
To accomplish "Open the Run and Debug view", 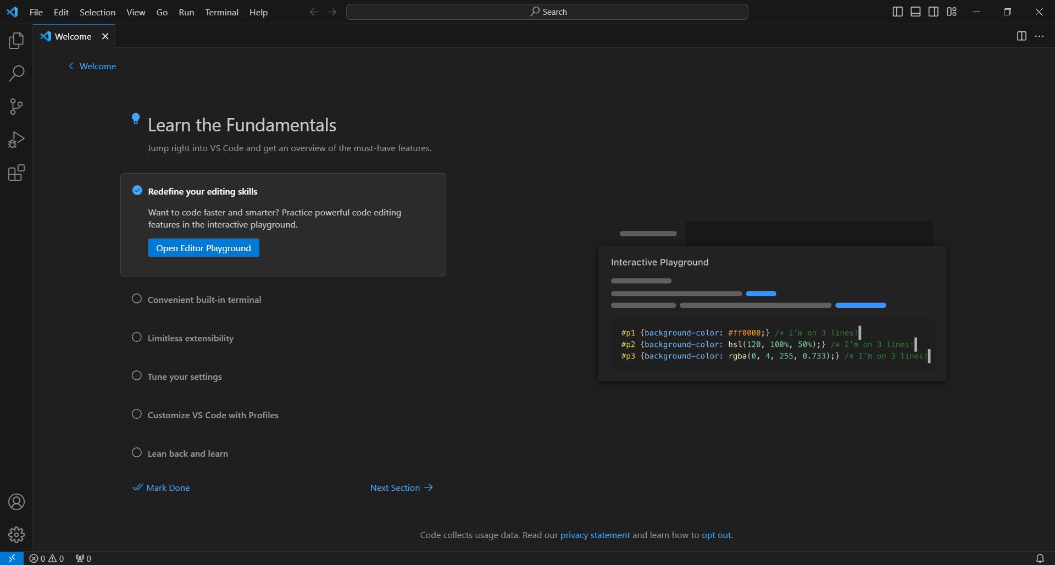I will 16,139.
